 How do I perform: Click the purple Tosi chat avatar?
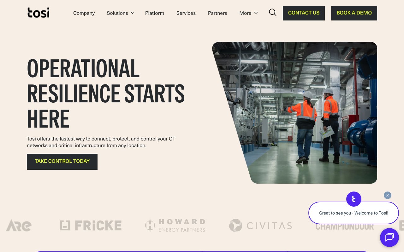point(353,199)
